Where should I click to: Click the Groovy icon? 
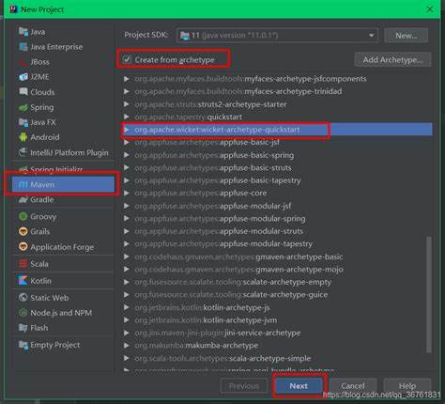tap(23, 216)
